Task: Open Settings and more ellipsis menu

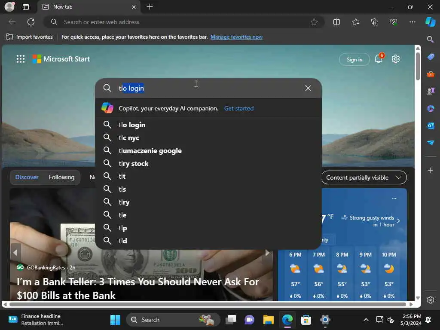Action: [x=412, y=22]
